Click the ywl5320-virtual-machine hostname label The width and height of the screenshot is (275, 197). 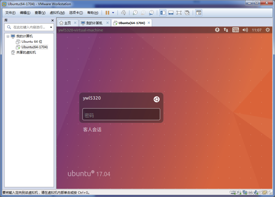(x=80, y=30)
